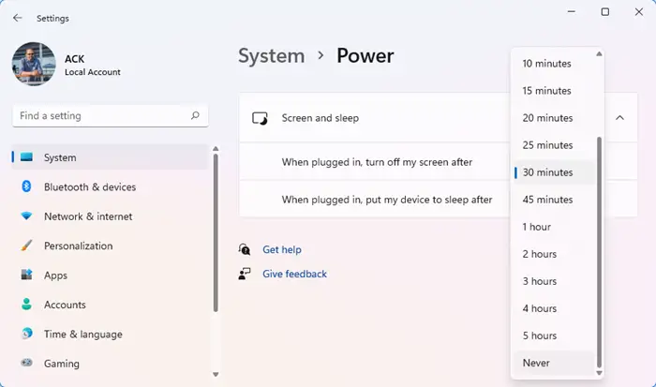This screenshot has height=387, width=656.
Task: Click the Personalization paintbrush icon
Action: [x=26, y=246]
